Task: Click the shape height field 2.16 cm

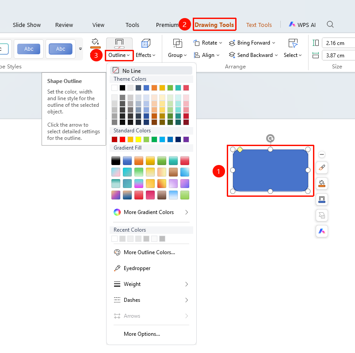Action: pos(339,43)
